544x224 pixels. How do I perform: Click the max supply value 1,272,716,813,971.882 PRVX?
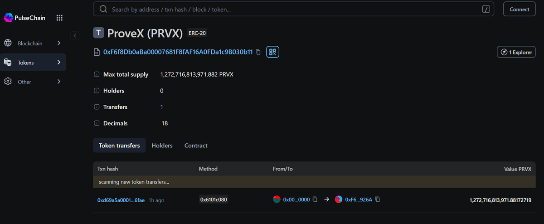[197, 74]
